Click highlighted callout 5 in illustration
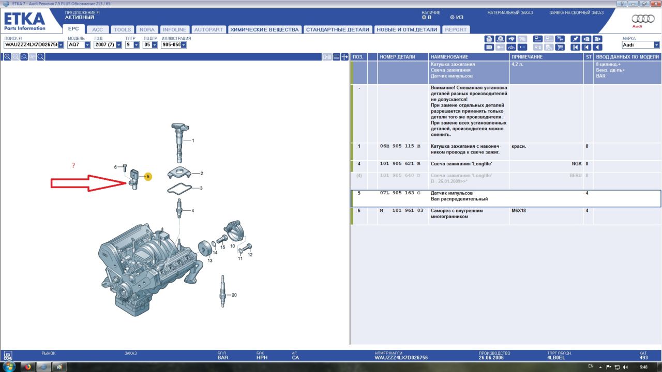 click(x=148, y=176)
